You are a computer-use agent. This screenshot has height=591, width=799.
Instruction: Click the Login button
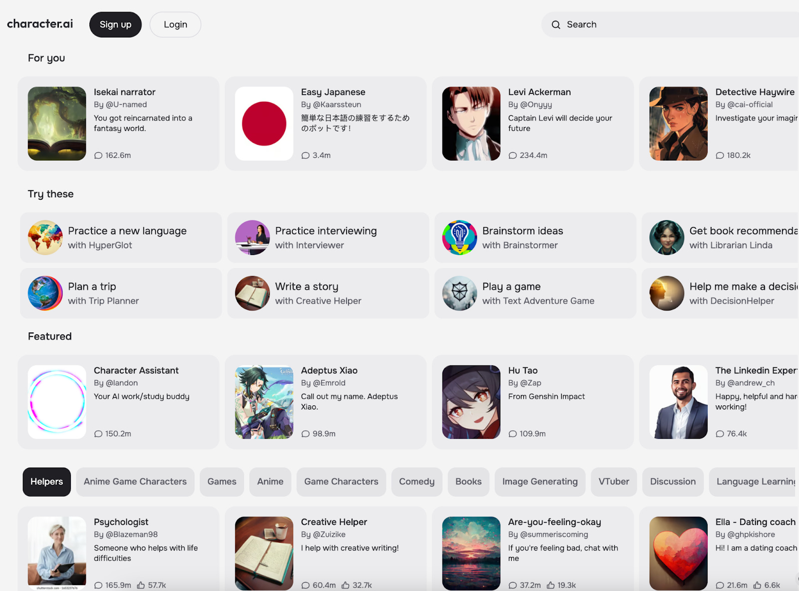coord(175,24)
